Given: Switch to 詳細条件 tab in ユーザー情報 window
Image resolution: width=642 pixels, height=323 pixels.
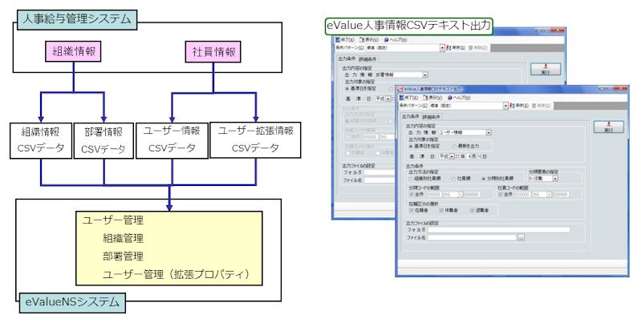Looking at the screenshot, I should click(431, 117).
